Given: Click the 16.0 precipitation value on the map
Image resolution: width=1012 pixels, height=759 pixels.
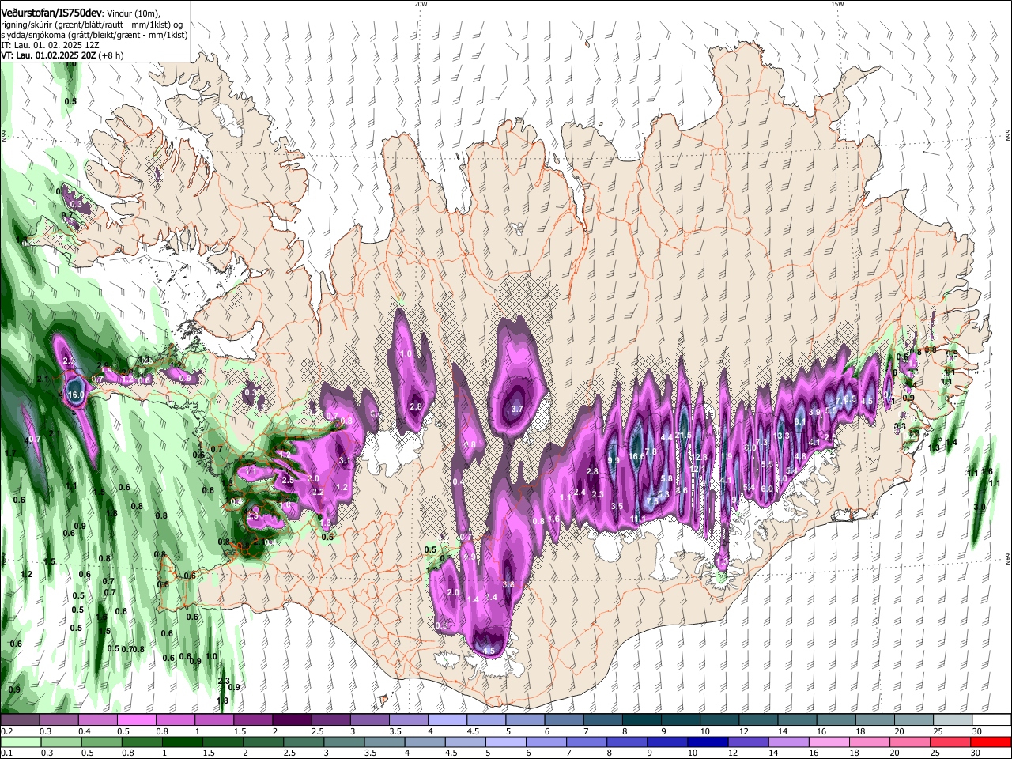Looking at the screenshot, I should (76, 395).
